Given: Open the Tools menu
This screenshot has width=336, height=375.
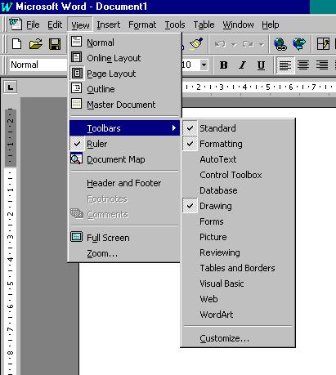Looking at the screenshot, I should tap(175, 25).
